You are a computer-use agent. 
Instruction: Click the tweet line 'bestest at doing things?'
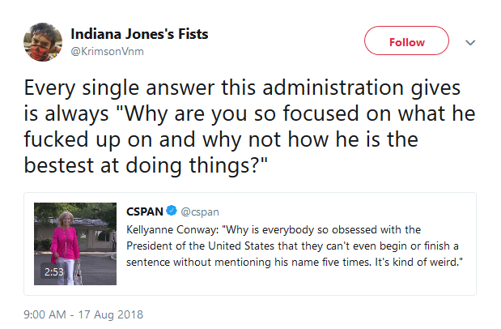point(146,165)
